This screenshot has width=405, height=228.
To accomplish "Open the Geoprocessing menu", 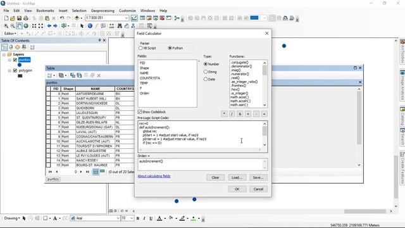I will [103, 11].
